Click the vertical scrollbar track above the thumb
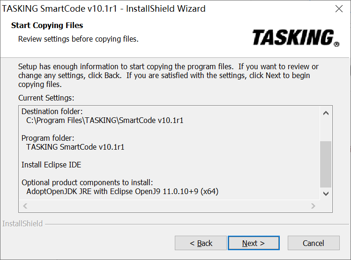351x260 pixels. [x=326, y=130]
